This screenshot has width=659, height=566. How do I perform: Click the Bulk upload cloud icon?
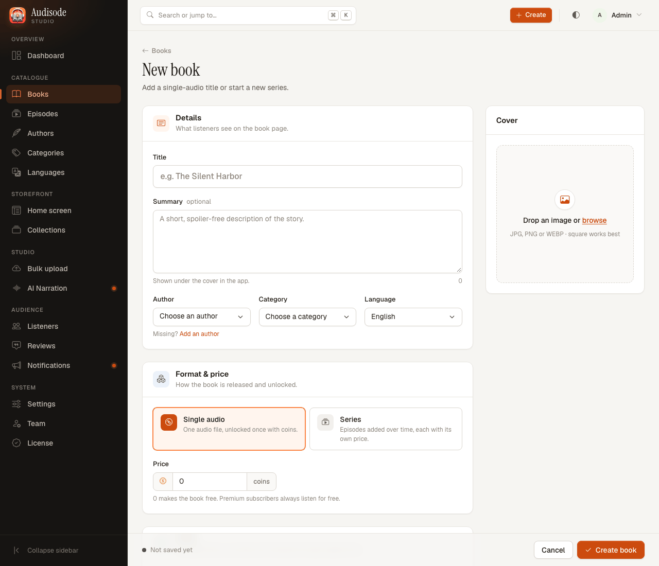point(16,269)
